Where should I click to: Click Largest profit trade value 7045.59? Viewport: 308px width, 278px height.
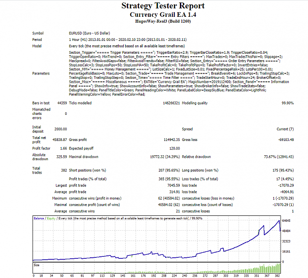point(173,185)
